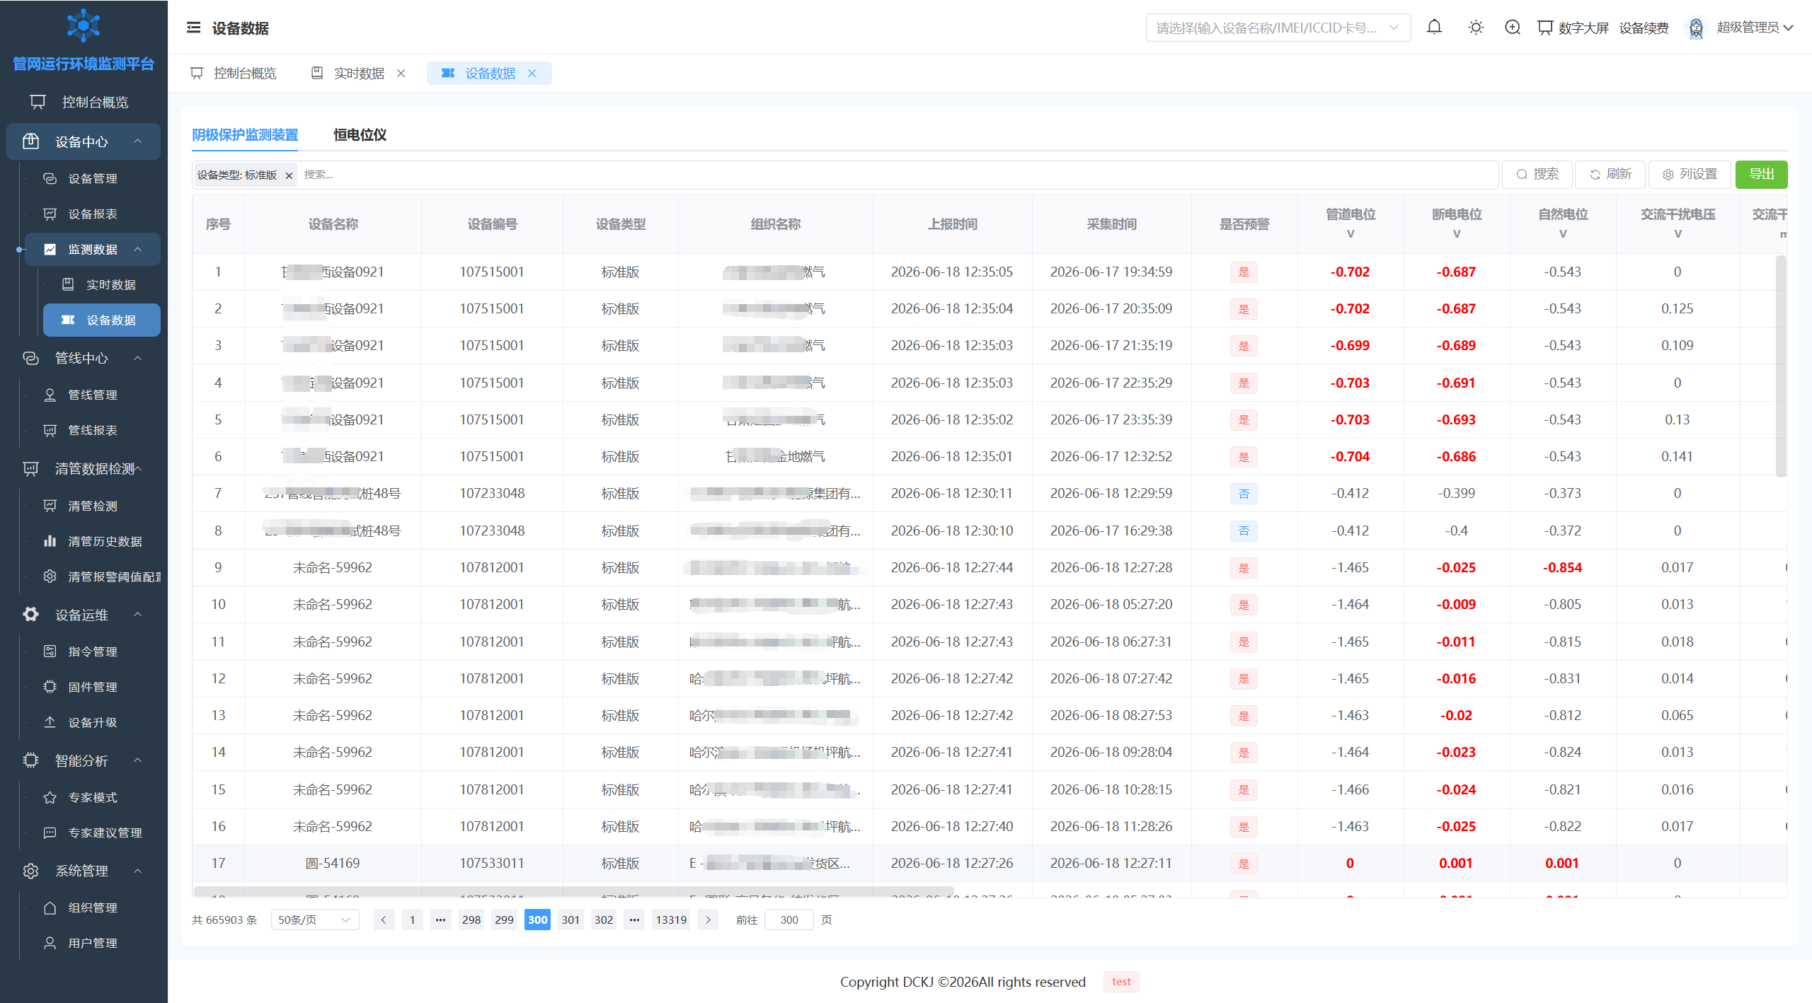Expand the 超级管理员 user menu
This screenshot has height=1003, width=1812.
[1755, 28]
